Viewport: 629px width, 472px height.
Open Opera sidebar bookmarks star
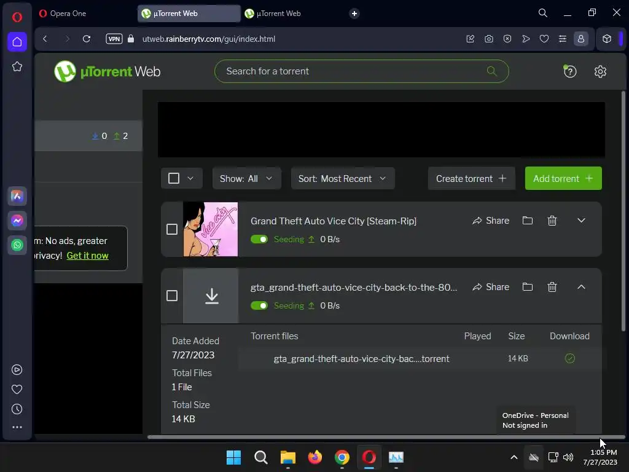(x=17, y=66)
